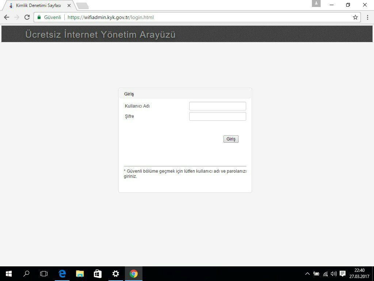Open Chrome's three-dot menu
Image resolution: width=374 pixels, height=281 pixels.
(367, 17)
